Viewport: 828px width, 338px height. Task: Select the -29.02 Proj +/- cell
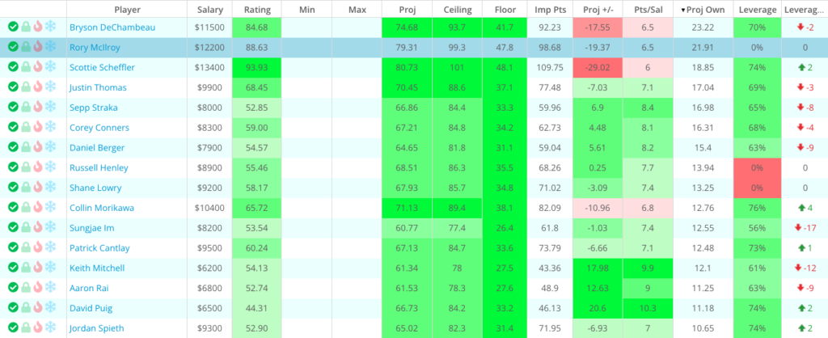[598, 67]
